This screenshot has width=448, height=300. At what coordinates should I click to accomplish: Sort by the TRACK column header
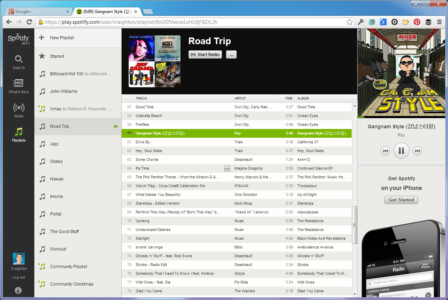(x=183, y=98)
